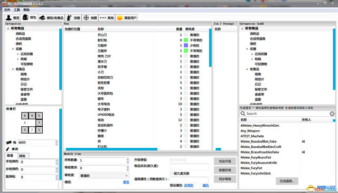
Task: Expand 近战武器 in the right Categories (add) tree
Action: (252, 54)
